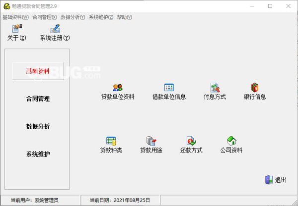Click the 退出 door icon
Screen dimensions: 298x206
269,180
